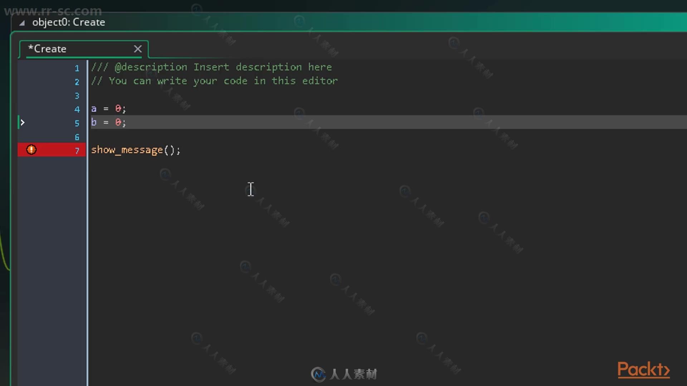Click the show_message(); function call
687x386 pixels.
tap(136, 150)
